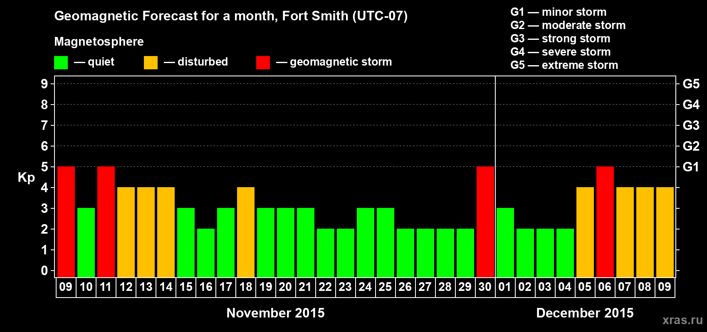Click the orange disturbed legend swatch
This screenshot has width=707, height=332.
(151, 63)
